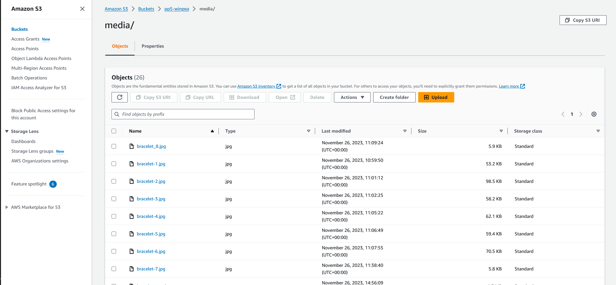Click the Feature spotlight badge 6
616x285 pixels.
point(53,184)
